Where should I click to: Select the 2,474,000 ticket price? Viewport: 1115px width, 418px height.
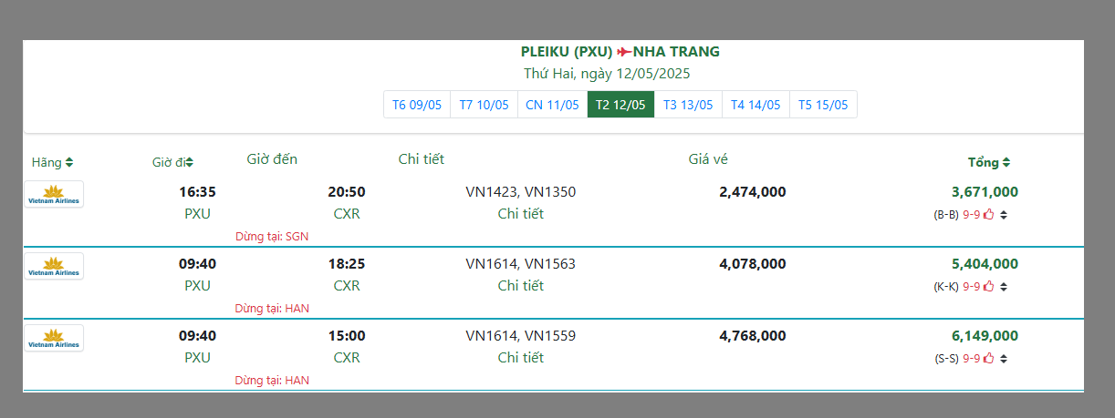click(752, 192)
